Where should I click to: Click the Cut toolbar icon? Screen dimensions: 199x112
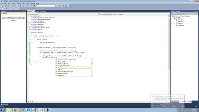click(x=16, y=6)
